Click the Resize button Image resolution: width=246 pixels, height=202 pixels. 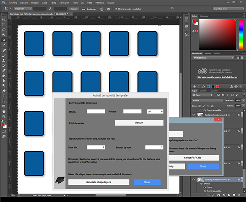[x=139, y=123]
